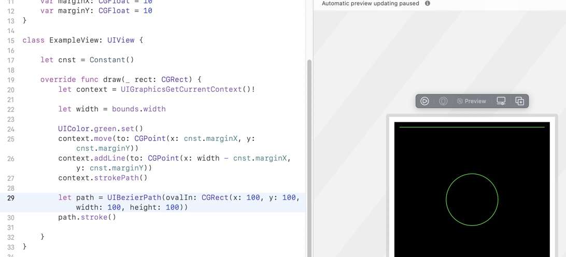This screenshot has height=257, width=566.
Task: Click 'context.strokePath()' on line 27
Action: coord(103,178)
